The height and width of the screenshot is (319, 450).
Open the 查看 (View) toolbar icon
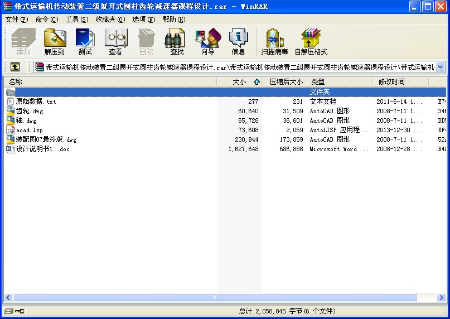click(x=115, y=42)
